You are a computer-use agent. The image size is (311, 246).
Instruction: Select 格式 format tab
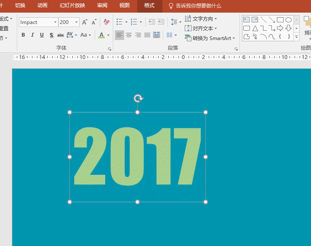(x=149, y=5)
